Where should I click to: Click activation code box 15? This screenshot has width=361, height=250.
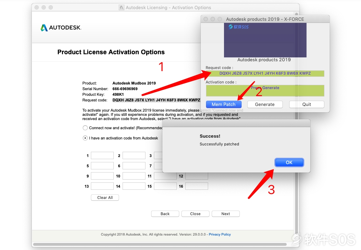165,186
